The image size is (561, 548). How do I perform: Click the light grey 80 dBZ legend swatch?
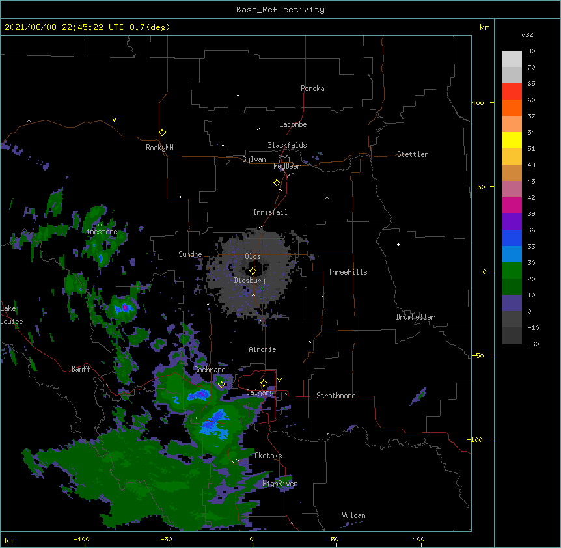(512, 59)
